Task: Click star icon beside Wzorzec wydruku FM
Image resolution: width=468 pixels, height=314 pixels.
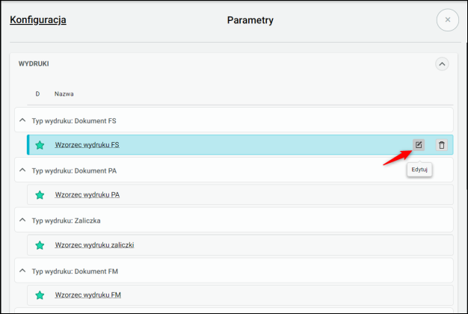Action: [x=40, y=295]
